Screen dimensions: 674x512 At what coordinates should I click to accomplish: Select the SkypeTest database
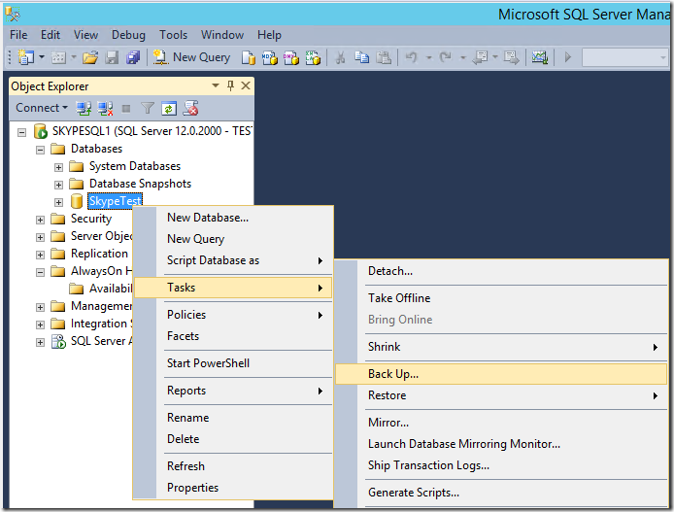[115, 201]
